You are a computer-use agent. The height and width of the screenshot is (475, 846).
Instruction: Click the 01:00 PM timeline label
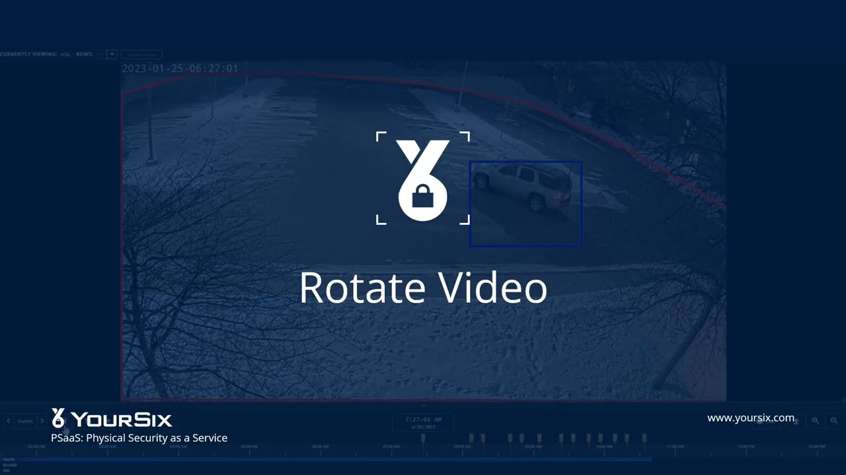816,447
